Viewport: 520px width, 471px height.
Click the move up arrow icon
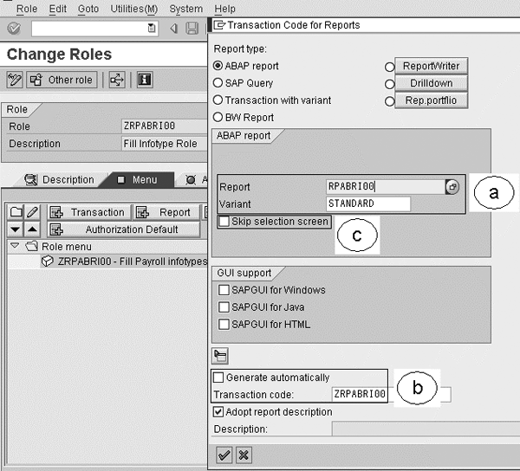(x=31, y=229)
